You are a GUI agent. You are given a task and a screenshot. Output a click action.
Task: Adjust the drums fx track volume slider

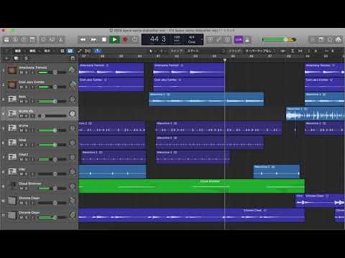click(52, 116)
